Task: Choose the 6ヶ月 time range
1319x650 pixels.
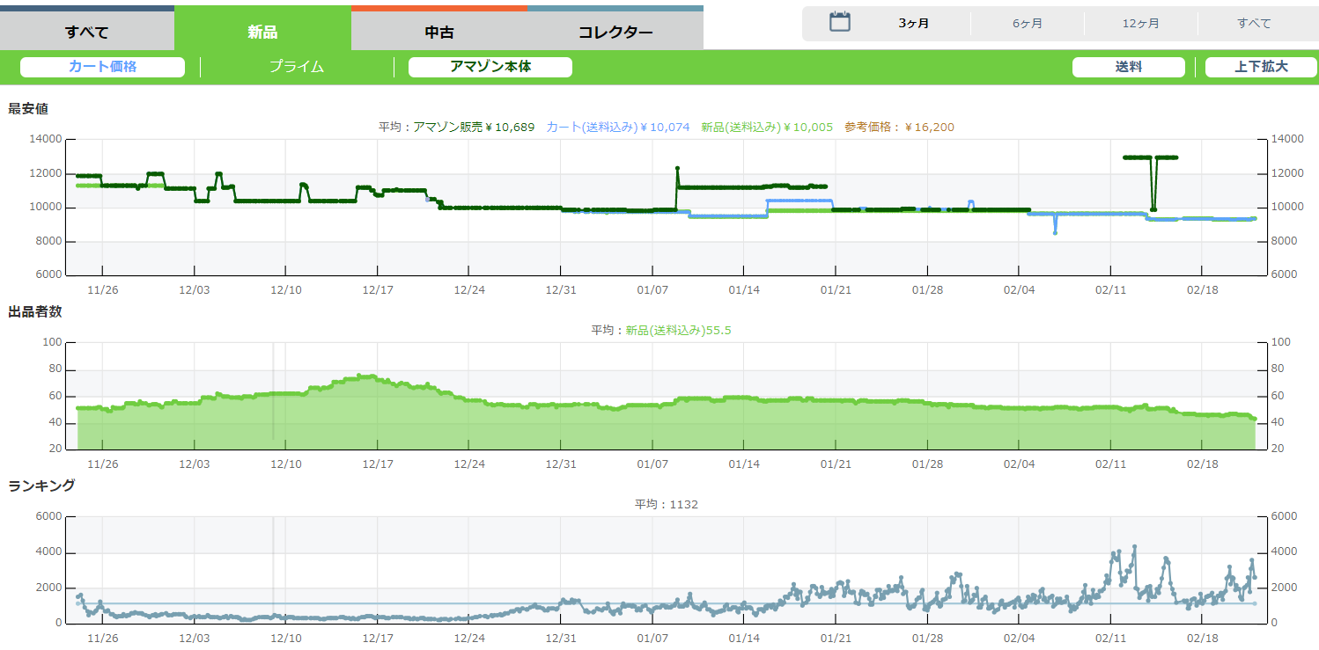Action: pos(1027,24)
